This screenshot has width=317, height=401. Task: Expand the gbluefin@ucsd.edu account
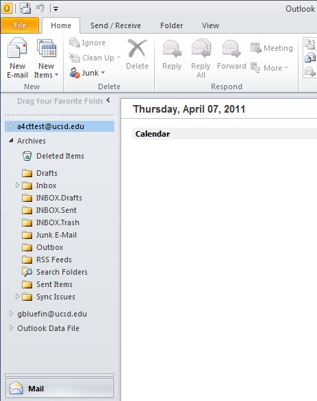11,313
